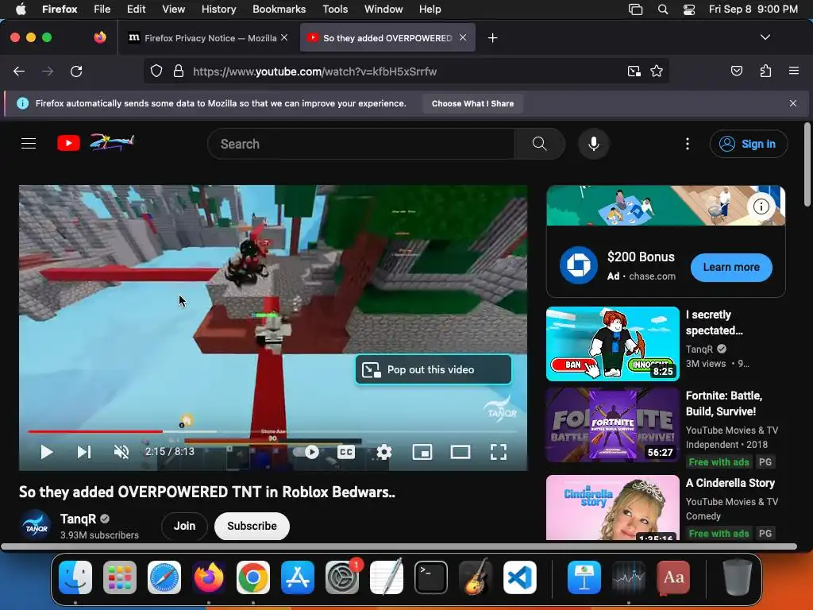Enable theater mode

point(460,452)
